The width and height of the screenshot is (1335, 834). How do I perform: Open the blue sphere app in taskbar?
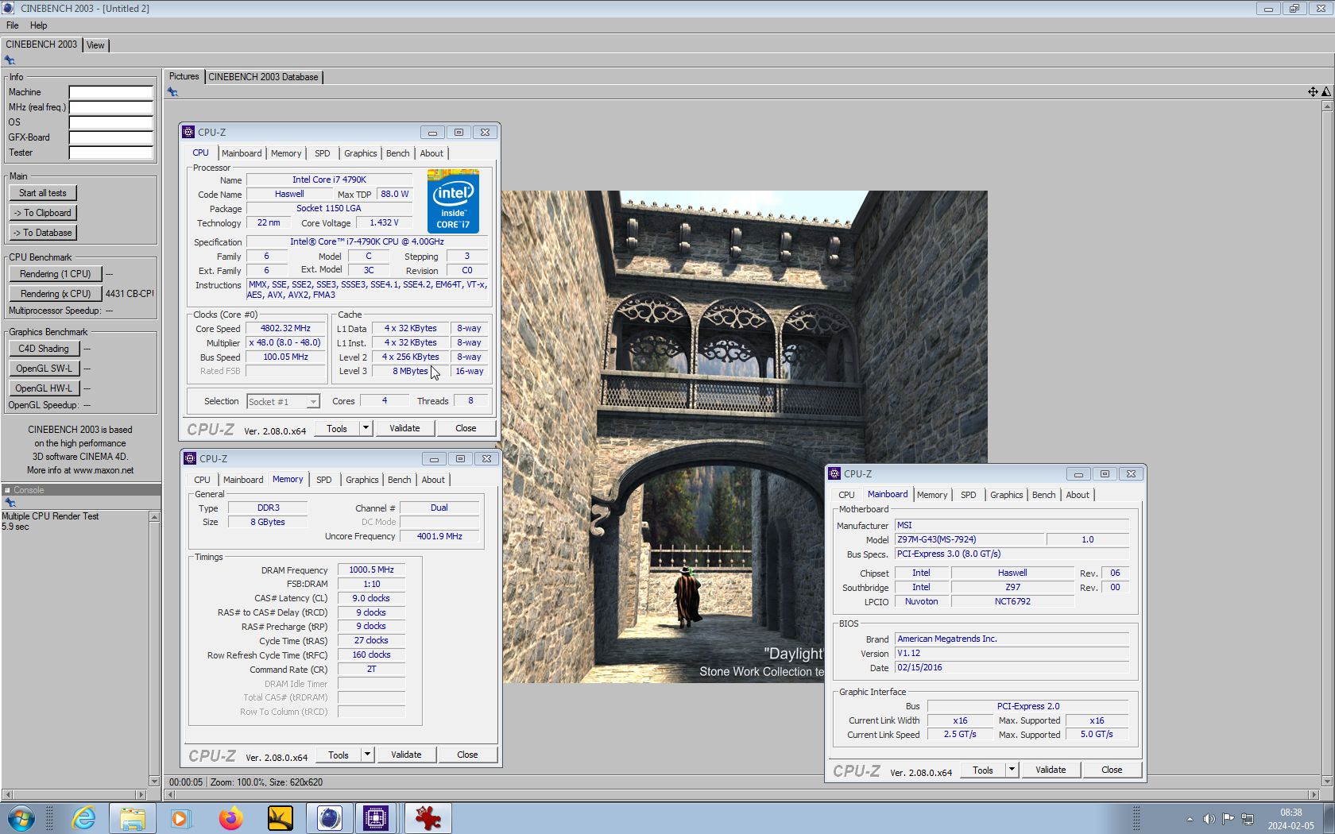coord(329,818)
